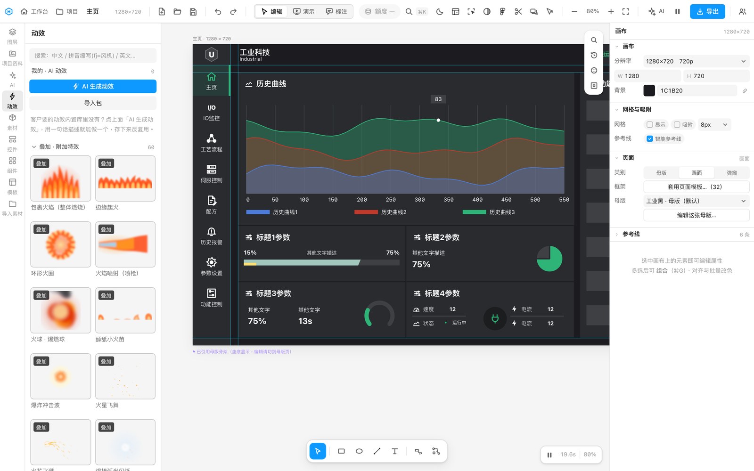Collapse the 叠加 · 附加特效 section
Viewport: 754px width, 471px height.
click(34, 147)
